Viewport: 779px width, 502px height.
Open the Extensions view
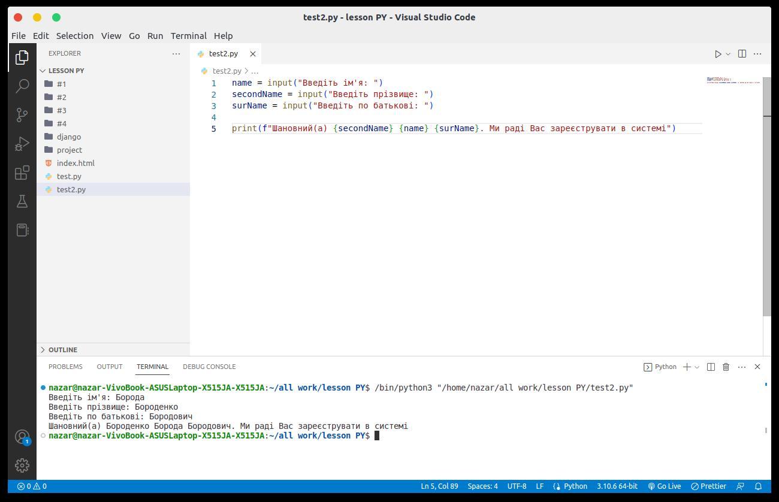click(x=22, y=173)
